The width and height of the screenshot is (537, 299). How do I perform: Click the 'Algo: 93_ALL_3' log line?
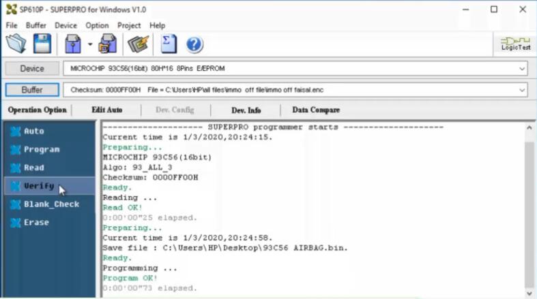tap(137, 168)
